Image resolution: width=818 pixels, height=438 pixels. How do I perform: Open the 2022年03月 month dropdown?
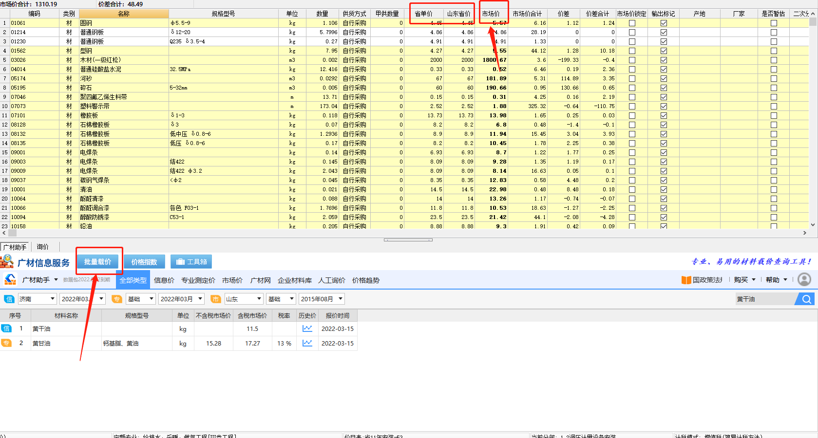(x=181, y=299)
